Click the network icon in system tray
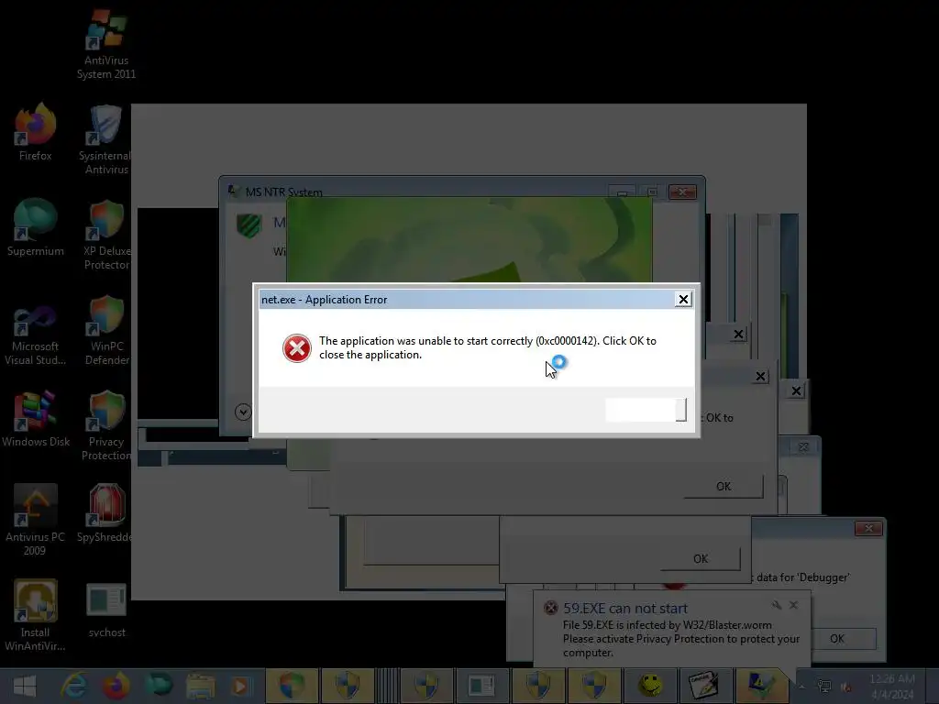 coord(824,687)
